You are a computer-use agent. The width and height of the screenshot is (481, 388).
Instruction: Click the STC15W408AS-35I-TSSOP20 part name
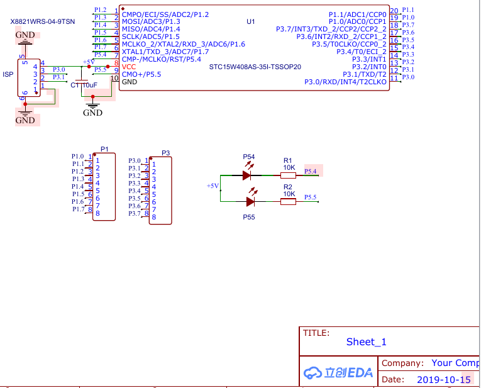pos(255,67)
